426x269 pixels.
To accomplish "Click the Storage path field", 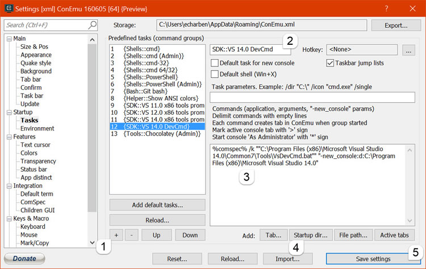I will 262,25.
